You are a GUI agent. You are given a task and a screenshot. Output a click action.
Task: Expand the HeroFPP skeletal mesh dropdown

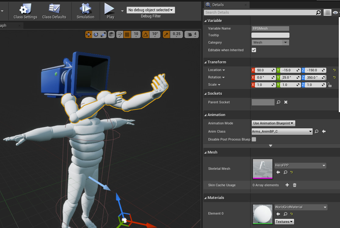(x=300, y=166)
